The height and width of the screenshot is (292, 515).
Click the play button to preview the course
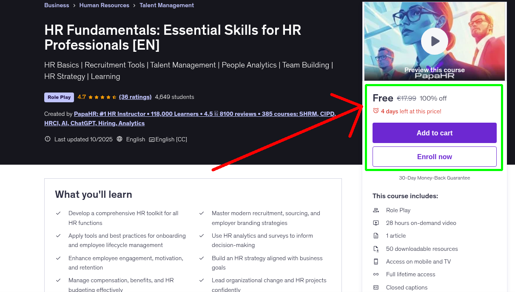[x=434, y=41]
